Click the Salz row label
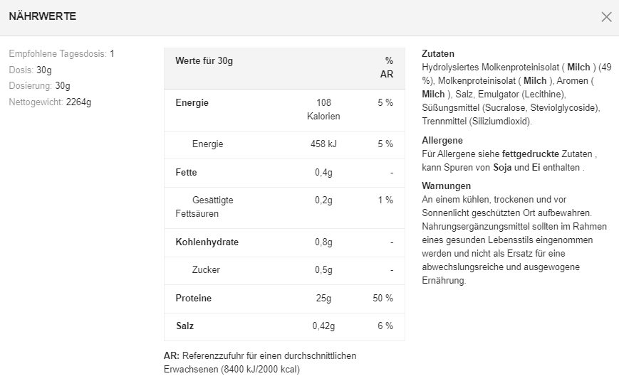 tap(184, 326)
